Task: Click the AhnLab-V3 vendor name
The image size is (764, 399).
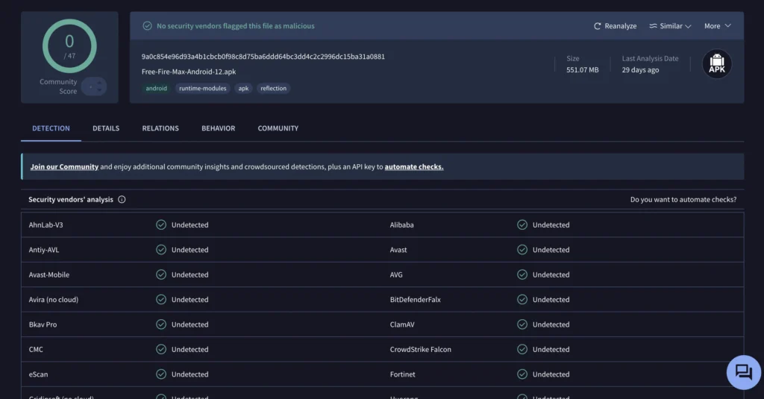Action: coord(46,224)
